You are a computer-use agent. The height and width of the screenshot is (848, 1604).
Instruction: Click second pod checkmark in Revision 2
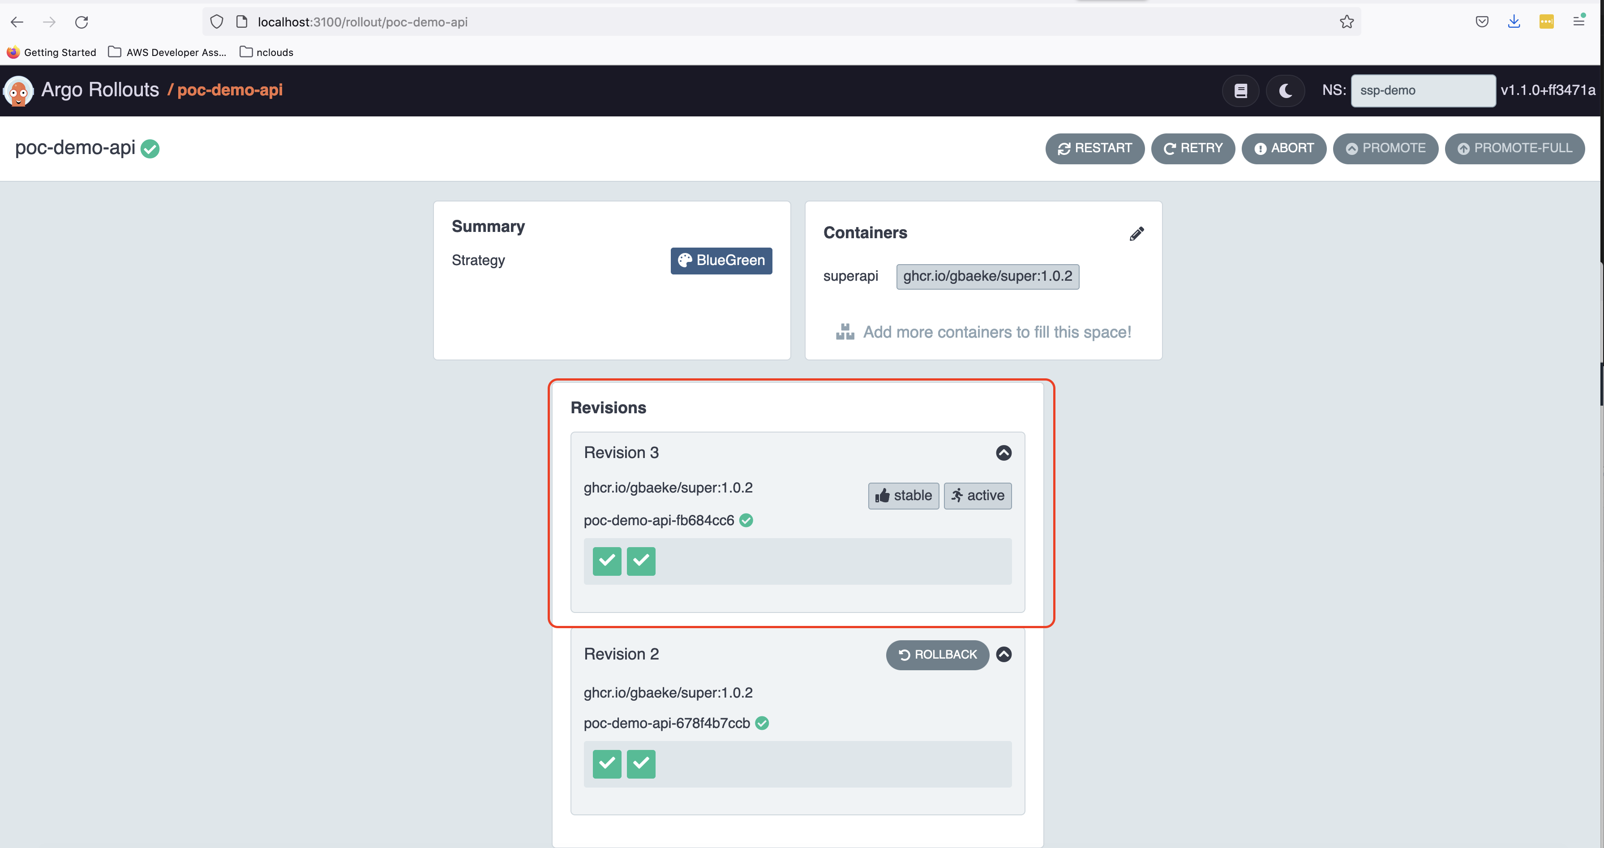[641, 764]
